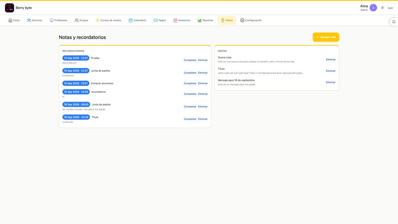Click the Reportes bar chart icon
This screenshot has width=398, height=224.
(x=199, y=20)
